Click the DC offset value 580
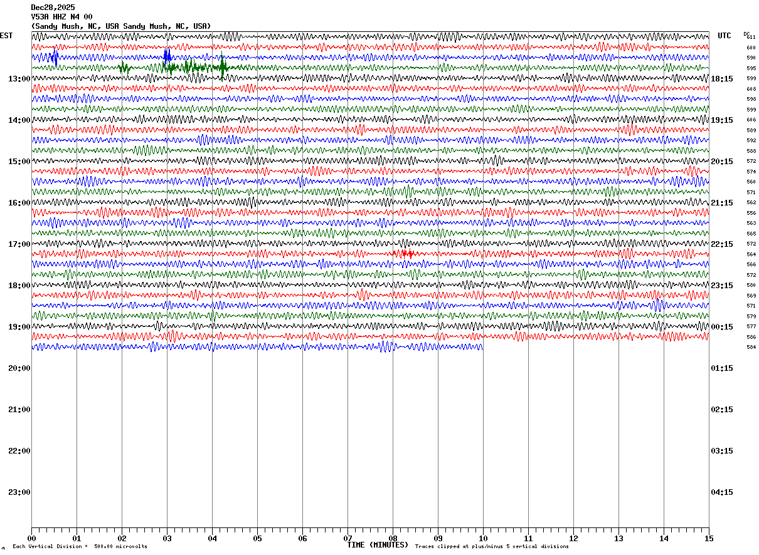The width and height of the screenshot is (759, 555). [751, 285]
